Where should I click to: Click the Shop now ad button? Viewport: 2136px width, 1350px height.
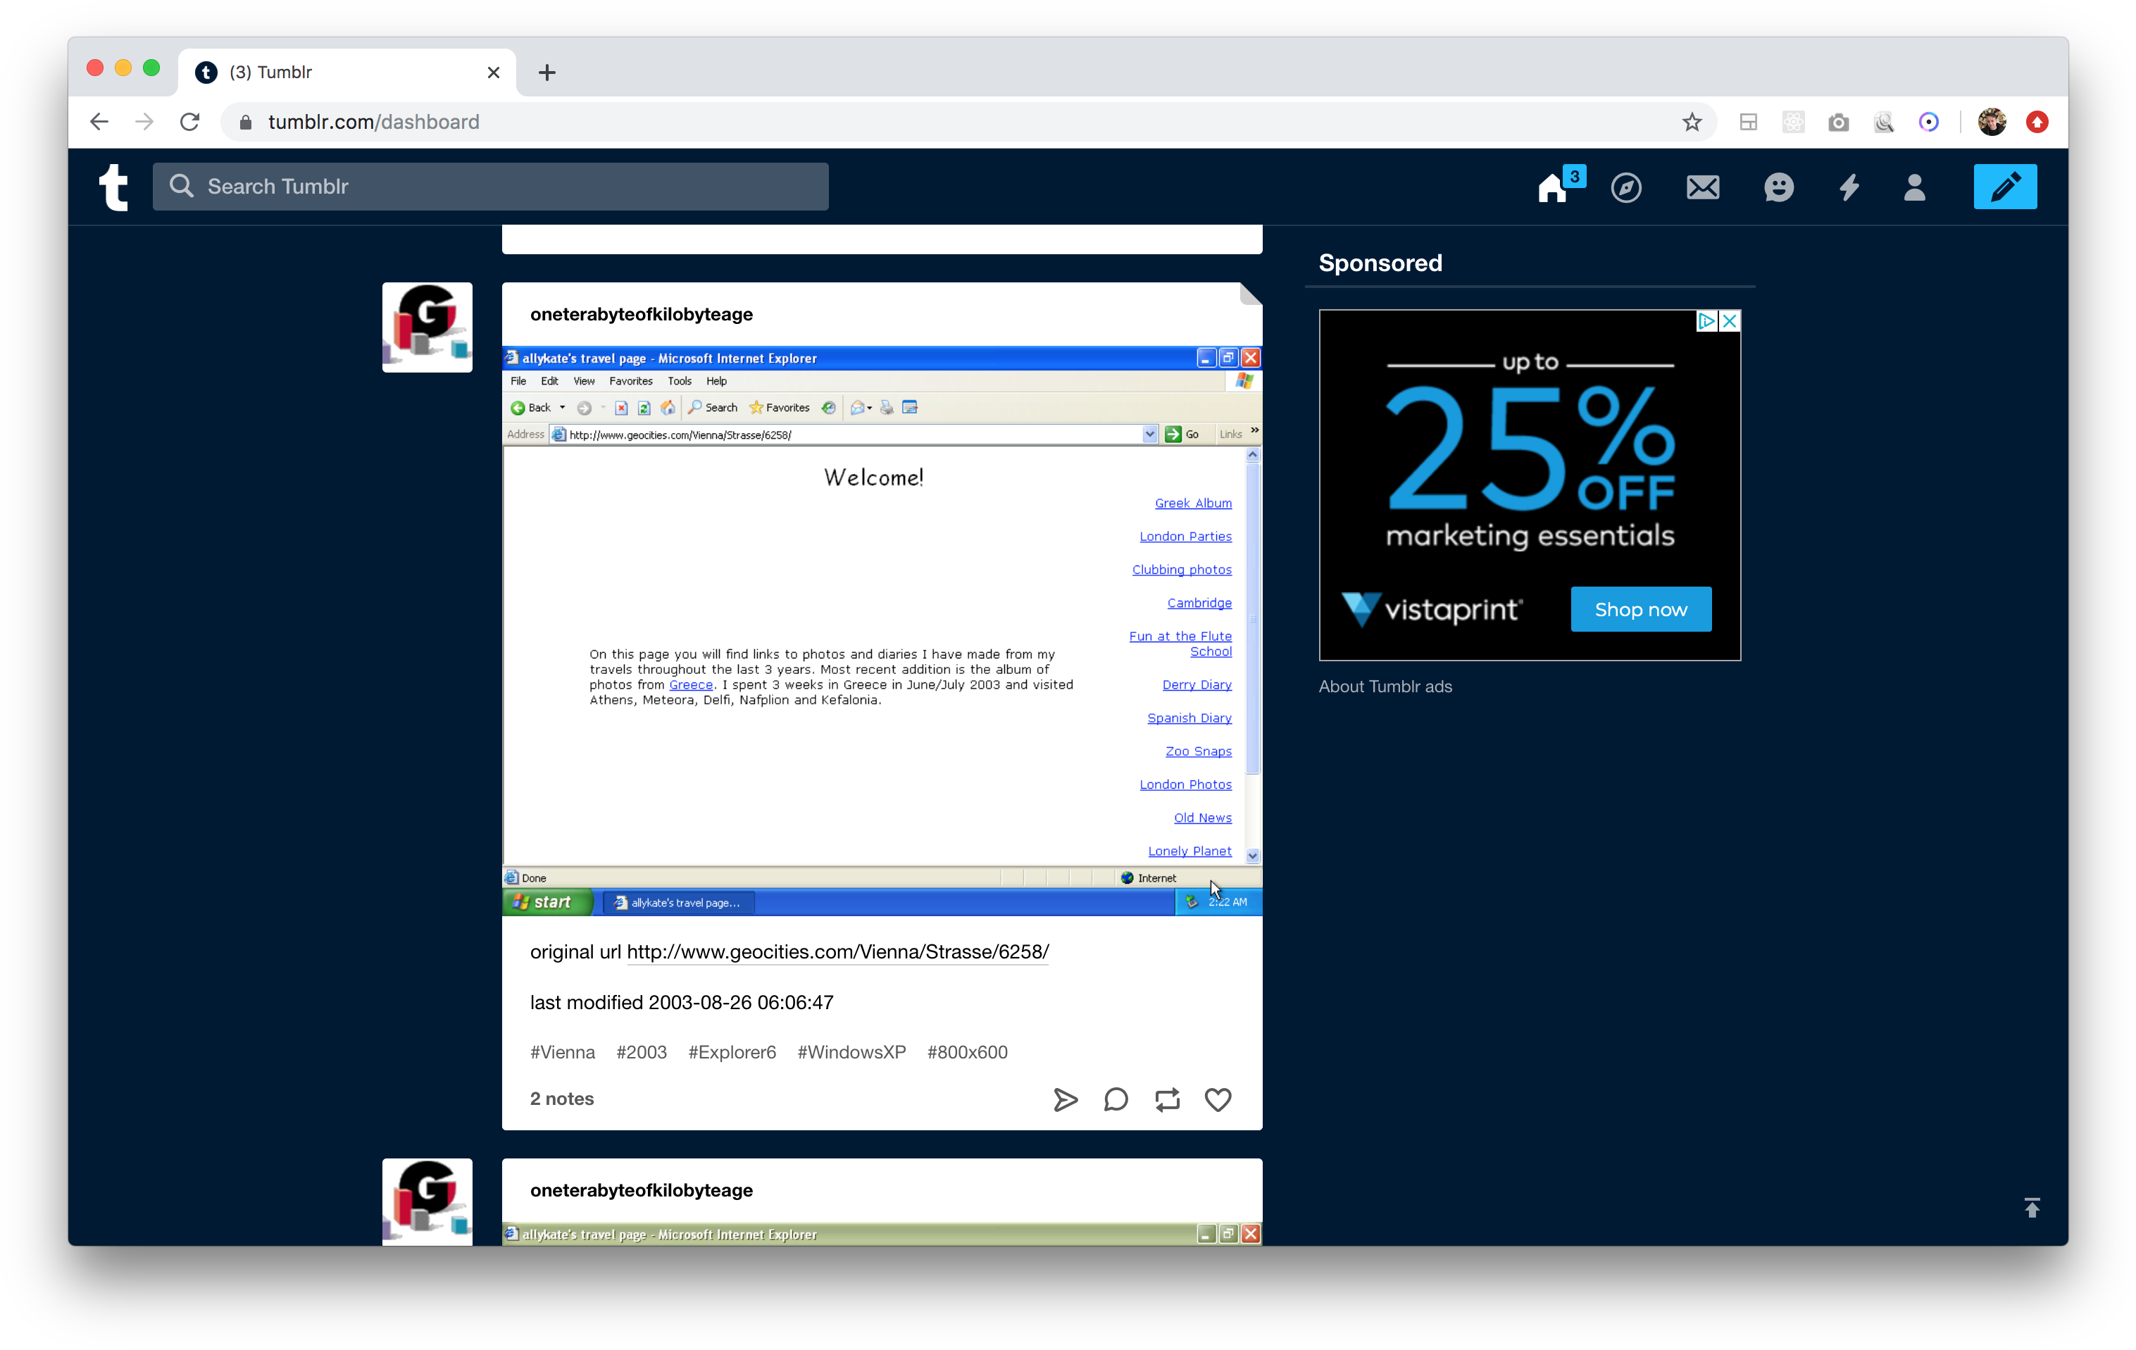(x=1640, y=608)
